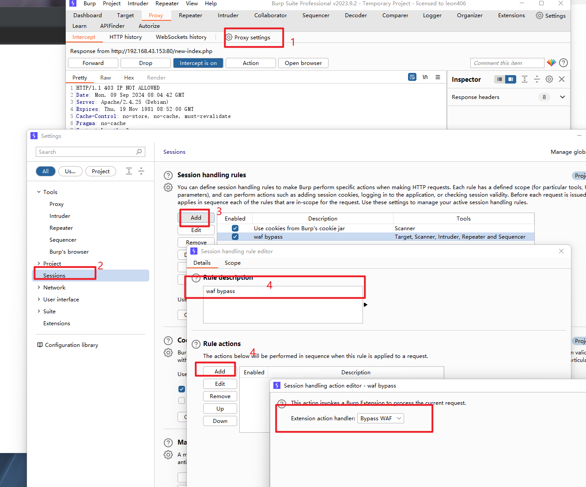This screenshot has height=487, width=586.
Task: Click search magnifier in Settings search
Action: point(139,152)
